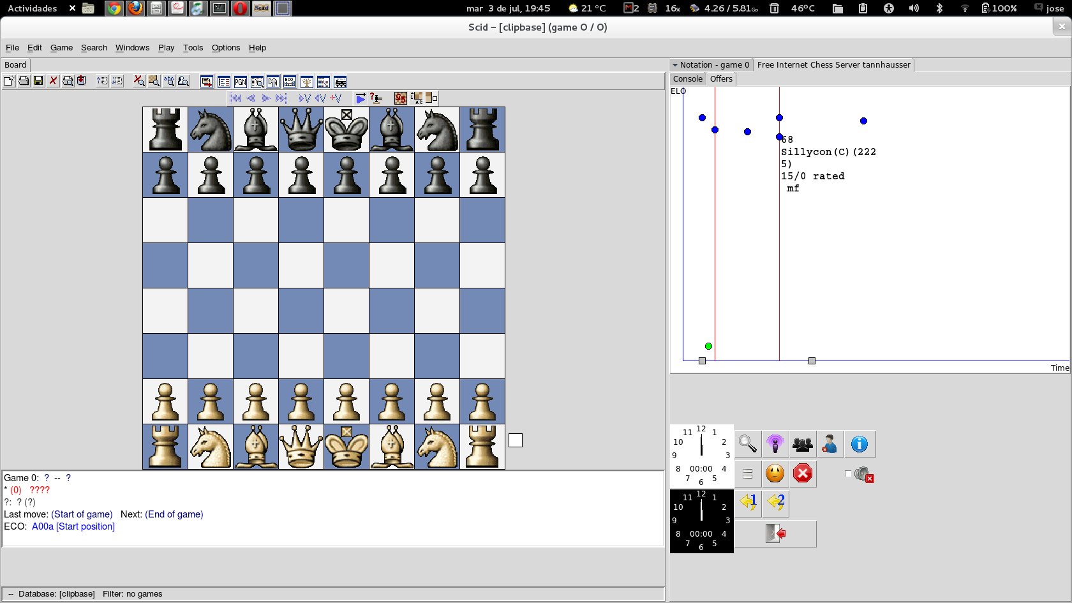The width and height of the screenshot is (1072, 603).
Task: Open the Tools menu
Action: (x=193, y=48)
